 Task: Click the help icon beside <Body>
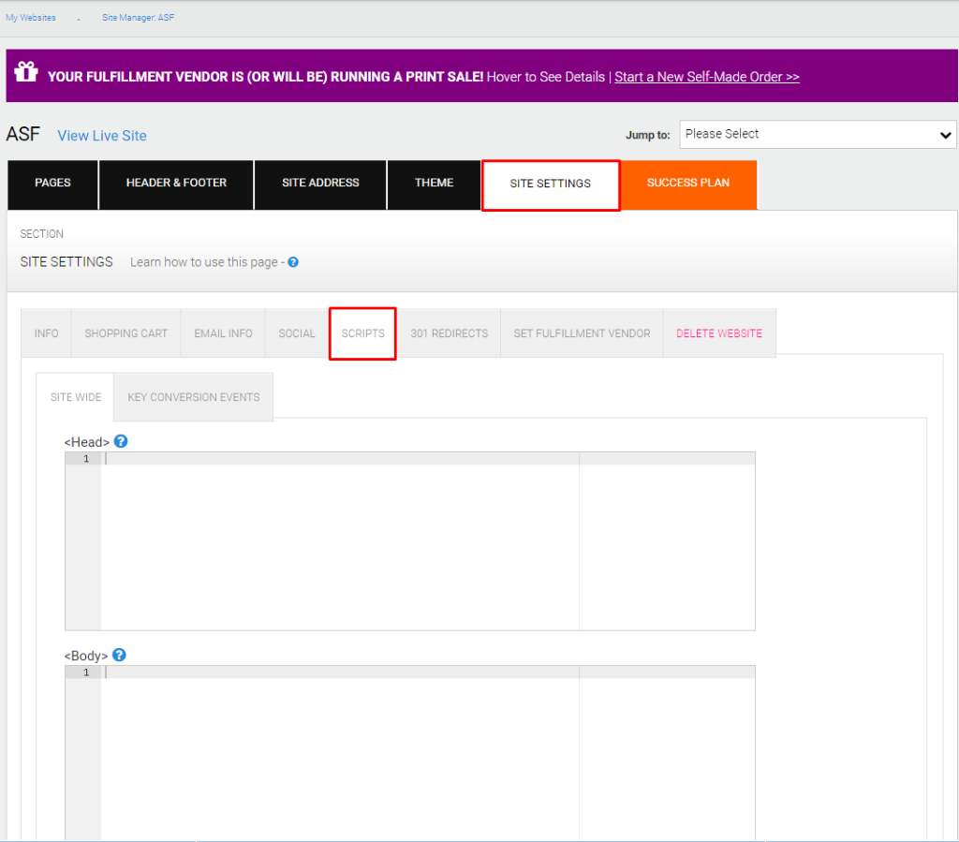pos(119,655)
